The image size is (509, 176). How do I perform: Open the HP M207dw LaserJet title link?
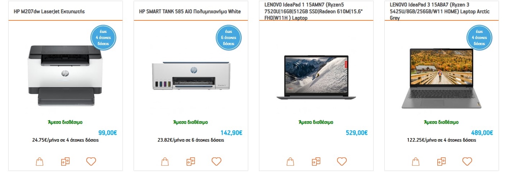(49, 11)
